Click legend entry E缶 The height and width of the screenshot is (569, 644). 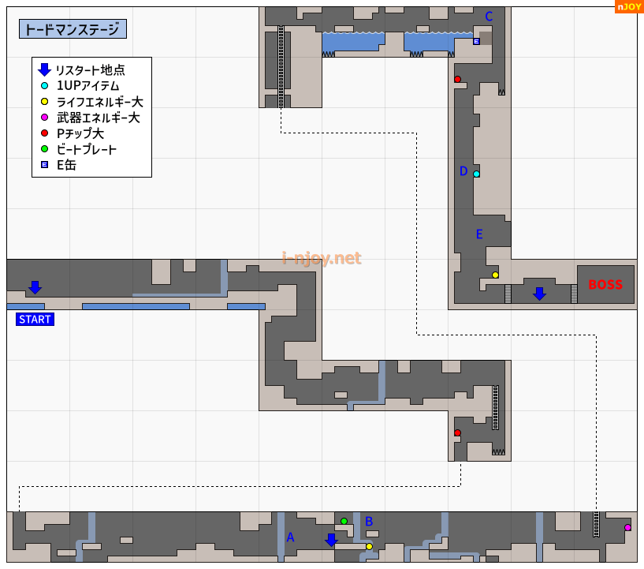[66, 165]
